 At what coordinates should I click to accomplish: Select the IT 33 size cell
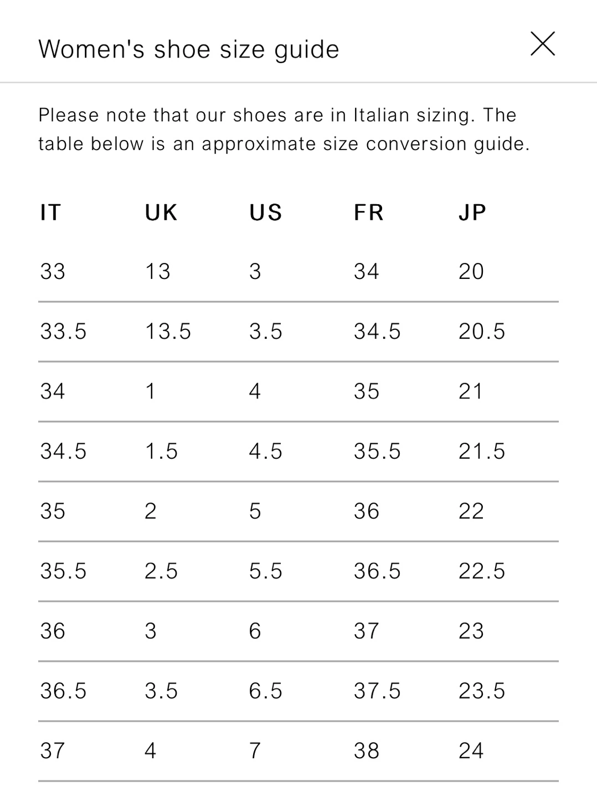[x=53, y=272]
